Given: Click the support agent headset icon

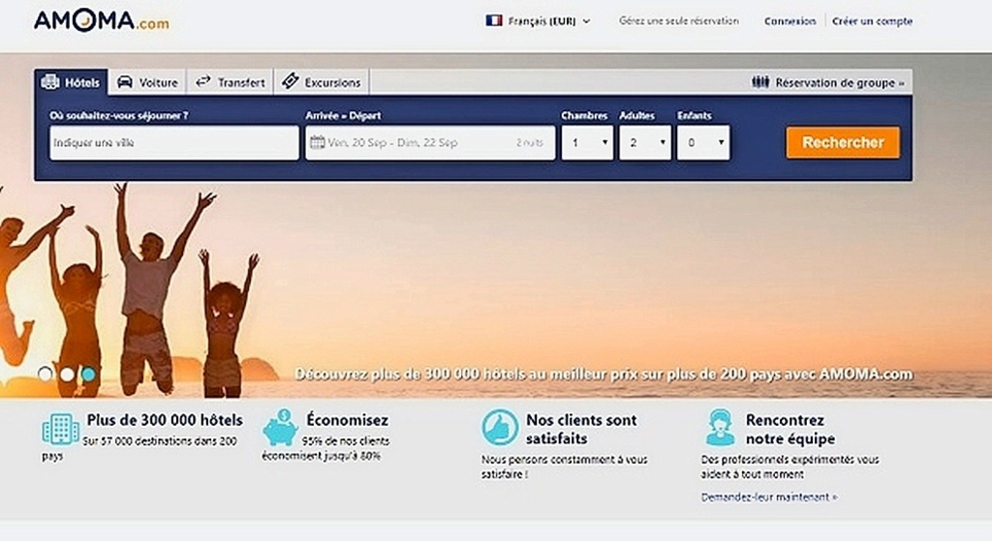Looking at the screenshot, I should 719,427.
